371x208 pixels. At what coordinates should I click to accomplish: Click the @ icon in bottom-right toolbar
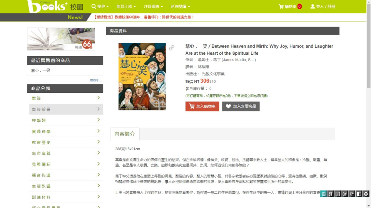(344, 194)
